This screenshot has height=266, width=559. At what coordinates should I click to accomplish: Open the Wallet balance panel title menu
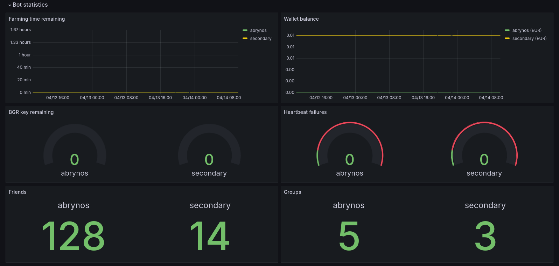click(x=301, y=19)
